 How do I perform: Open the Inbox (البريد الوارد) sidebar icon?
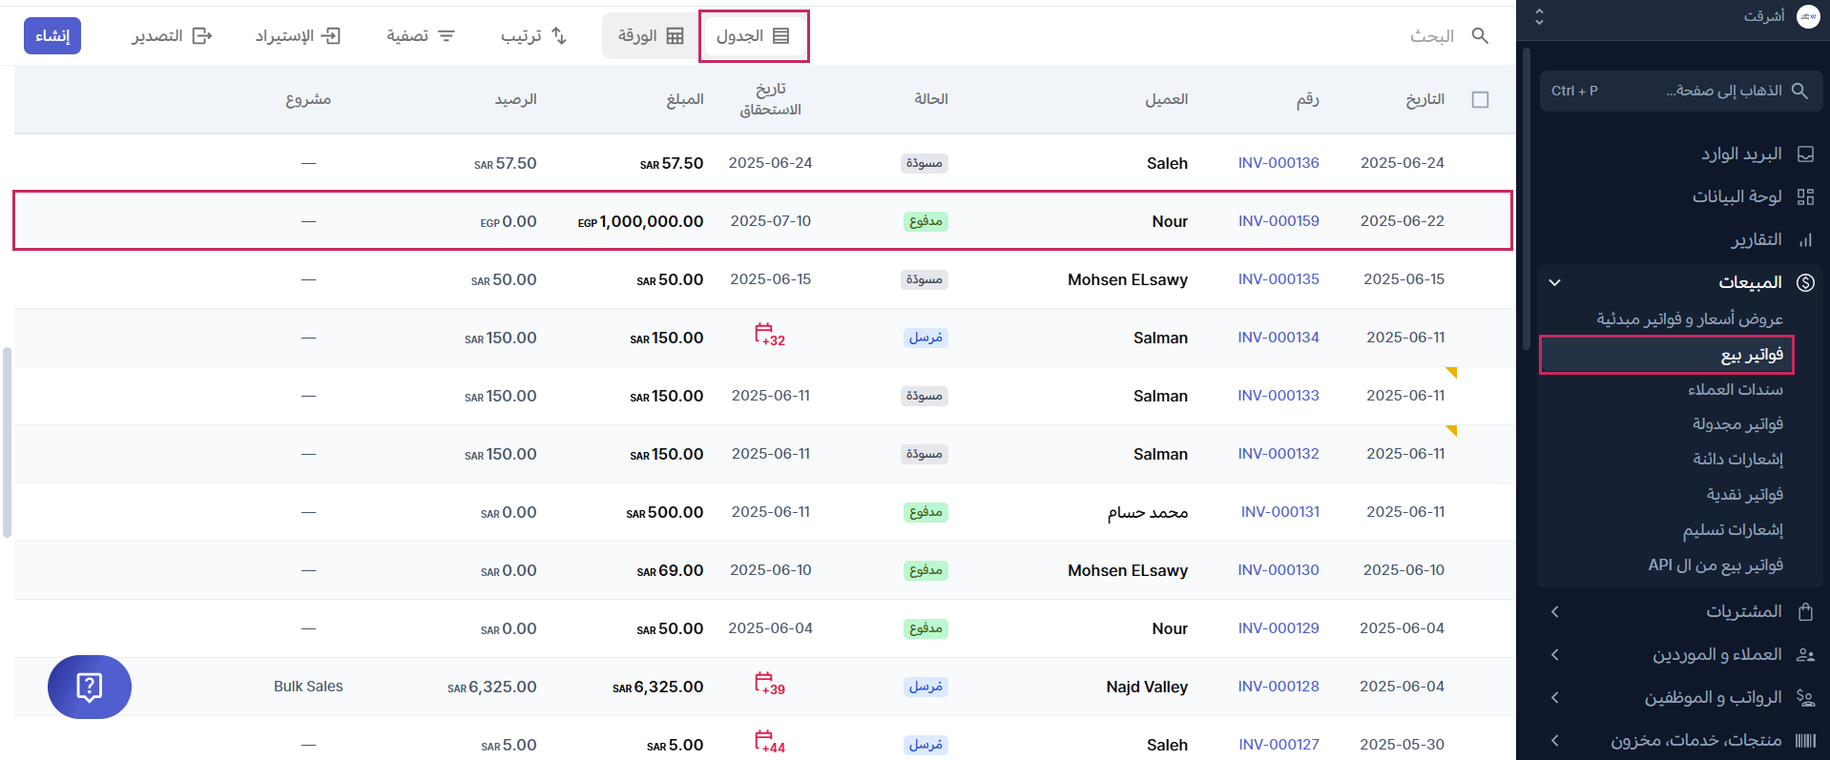click(1805, 154)
